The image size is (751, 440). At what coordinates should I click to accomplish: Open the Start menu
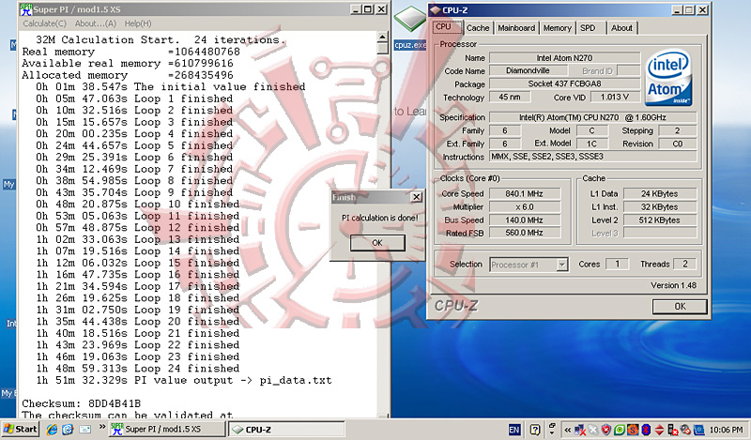click(x=20, y=429)
